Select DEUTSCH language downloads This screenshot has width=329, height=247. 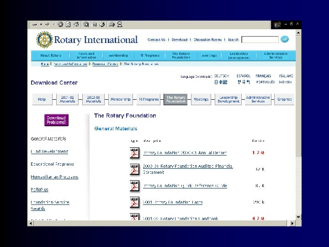[x=221, y=76]
